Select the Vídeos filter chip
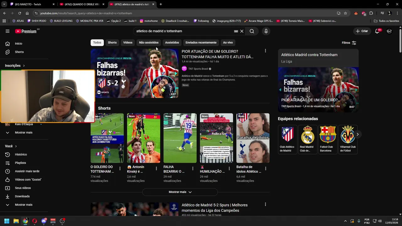Screen dimensions: 402x226 (x=128, y=42)
